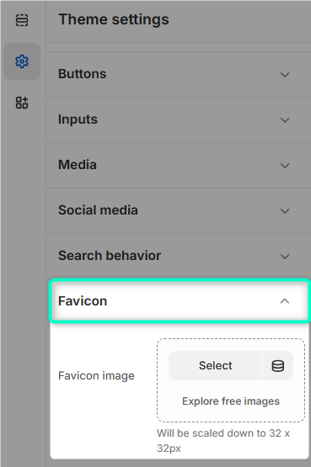
Task: Expand the Buttons section chevron
Action: point(285,74)
